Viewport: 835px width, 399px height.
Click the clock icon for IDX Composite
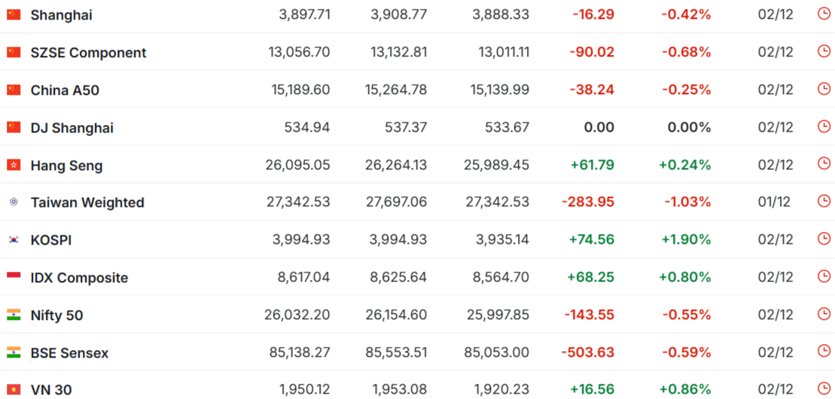824,276
